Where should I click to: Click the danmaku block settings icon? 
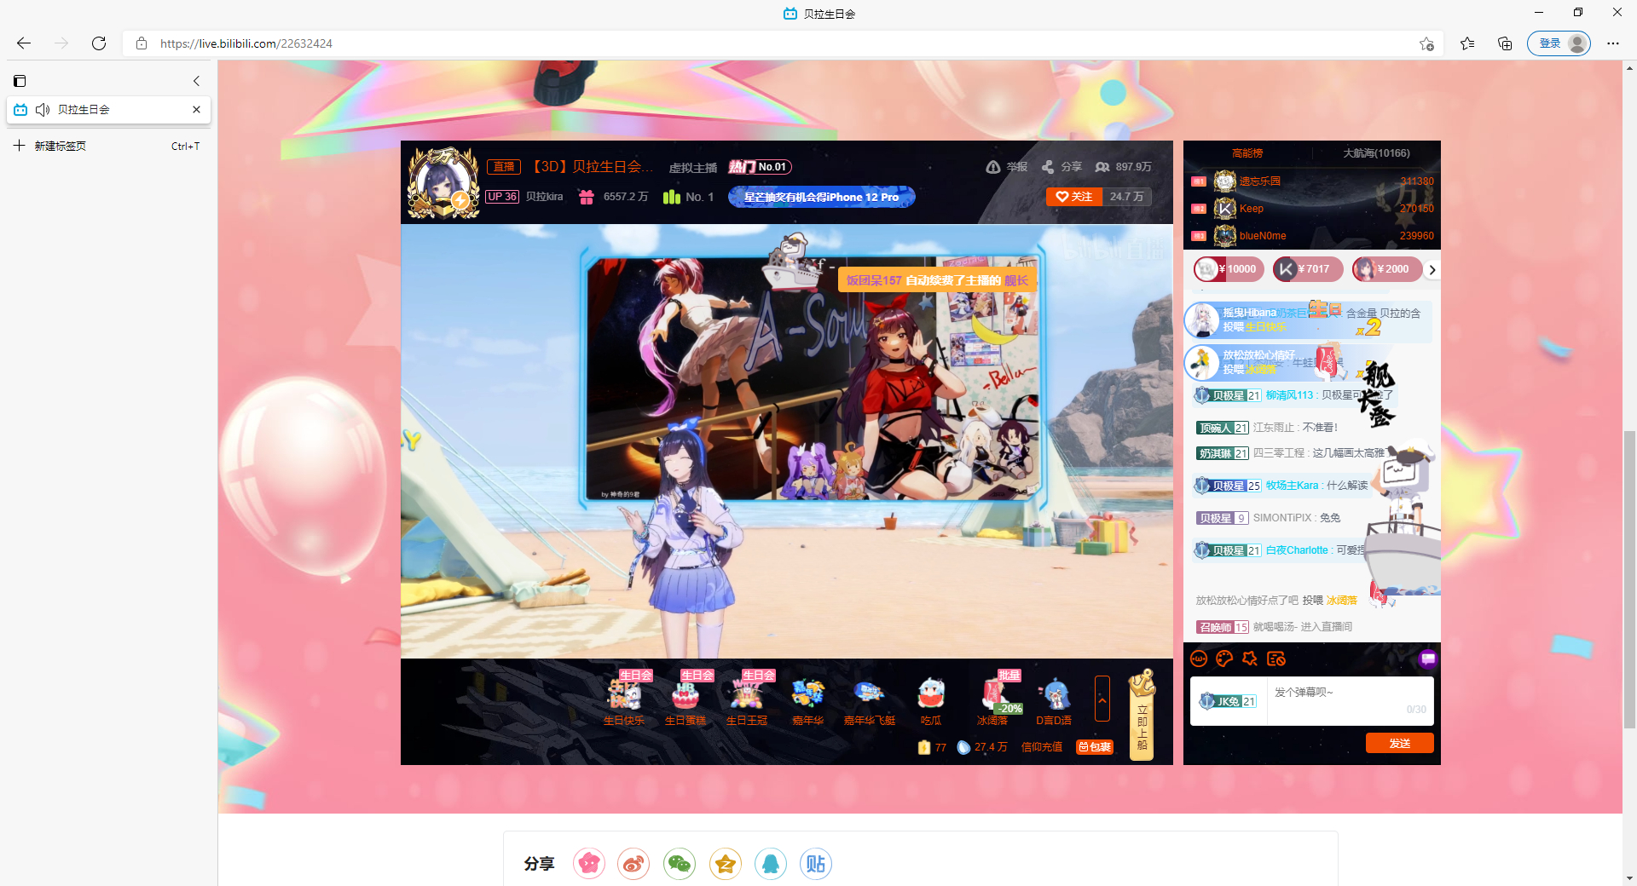[x=1275, y=659]
